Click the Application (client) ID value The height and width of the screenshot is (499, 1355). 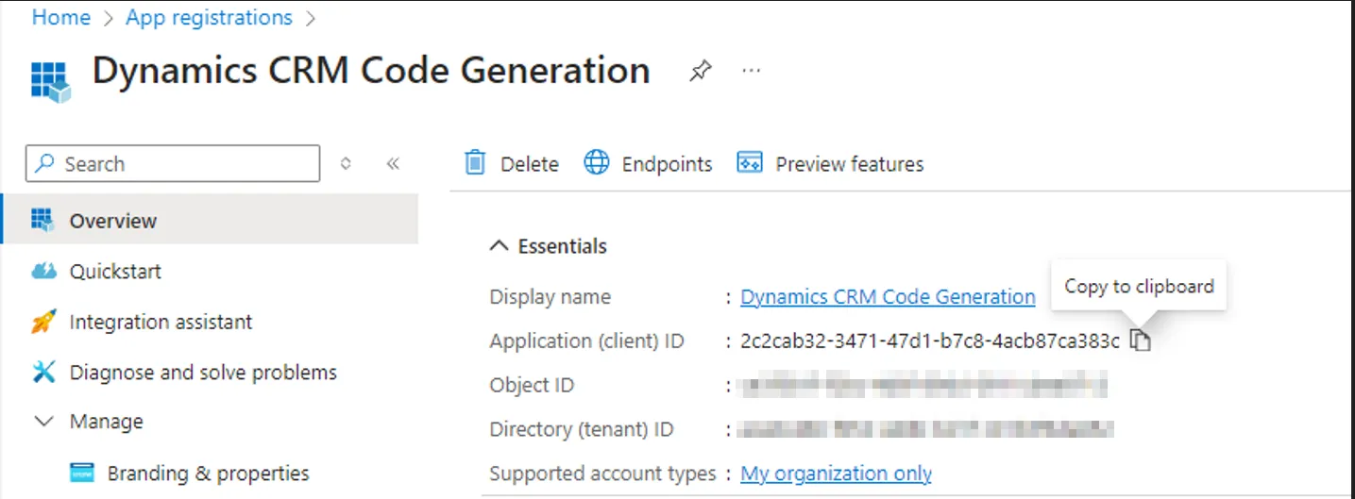tap(930, 341)
